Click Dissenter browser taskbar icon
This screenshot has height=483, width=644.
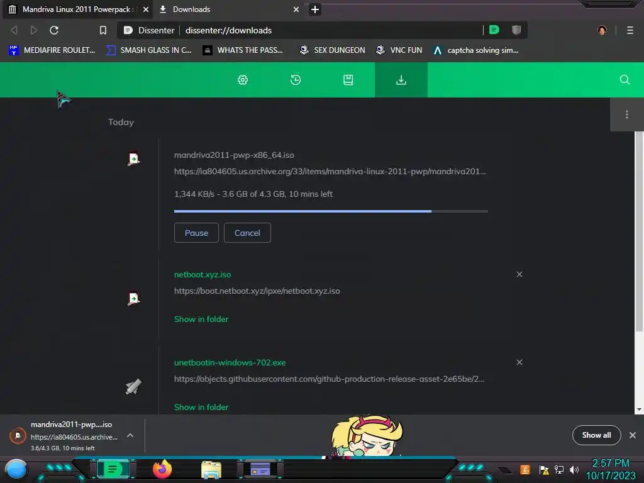point(113,469)
